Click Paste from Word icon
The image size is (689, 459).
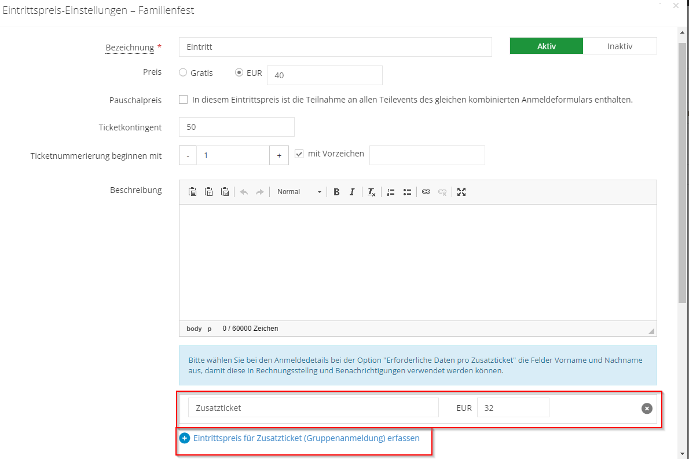click(225, 192)
